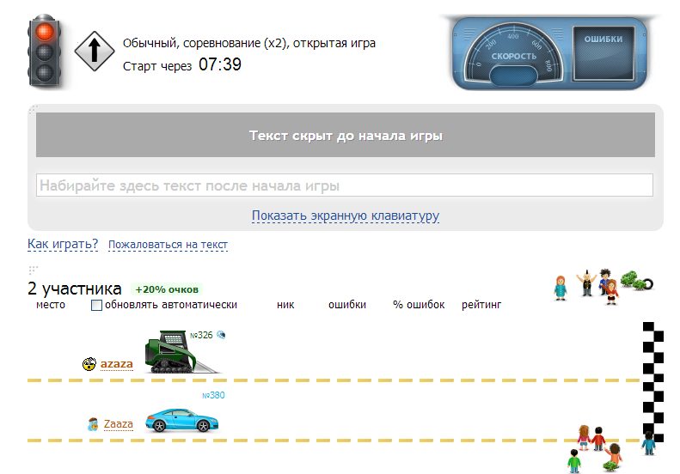The image size is (680, 474).
Task: Click the drag handle above 2 участника
Action: pos(33,270)
